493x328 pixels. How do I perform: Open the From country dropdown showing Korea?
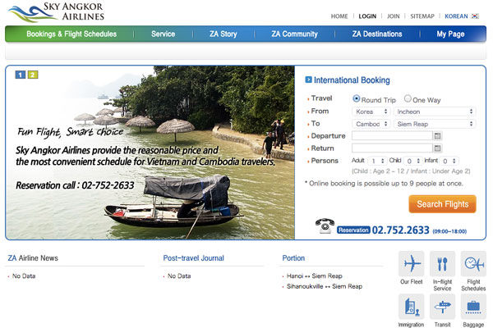click(371, 112)
